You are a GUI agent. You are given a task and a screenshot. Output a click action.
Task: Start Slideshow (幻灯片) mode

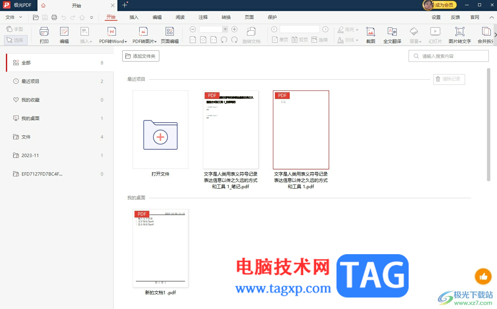pyautogui.click(x=435, y=35)
